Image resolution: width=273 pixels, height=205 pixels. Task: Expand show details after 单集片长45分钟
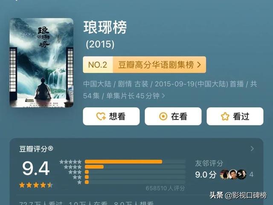tap(163, 96)
